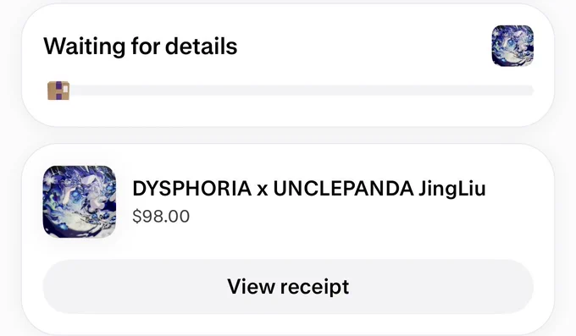Select the DYSPHORIA x UNCLEPANDA JingLiu title
This screenshot has height=336, width=576.
pos(309,189)
